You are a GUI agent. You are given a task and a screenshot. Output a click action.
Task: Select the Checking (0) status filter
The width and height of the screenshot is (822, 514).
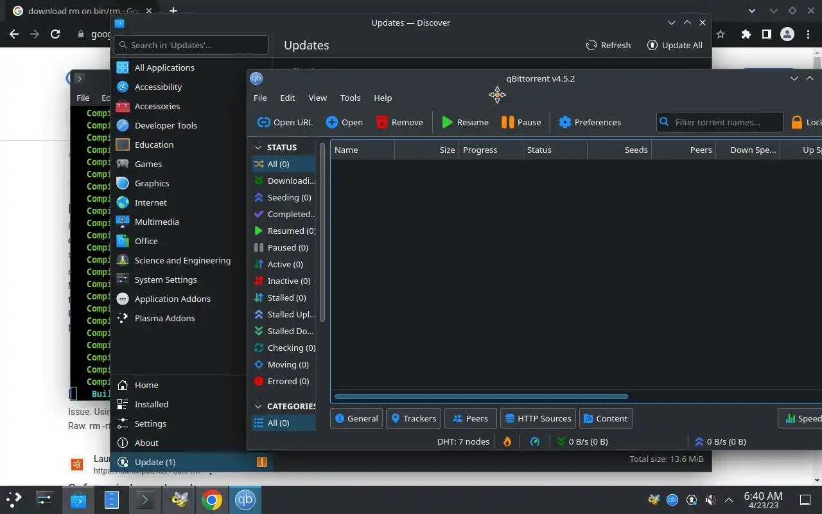[283, 348]
